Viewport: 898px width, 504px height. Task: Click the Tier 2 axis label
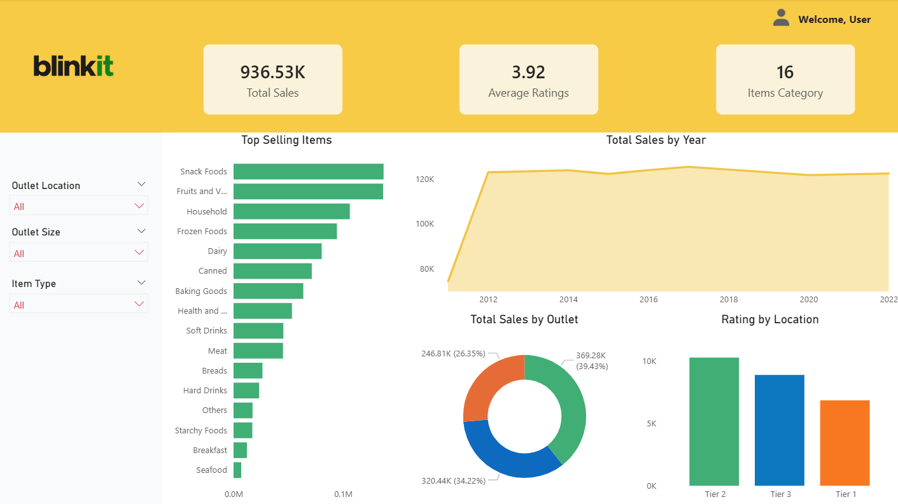pos(715,494)
